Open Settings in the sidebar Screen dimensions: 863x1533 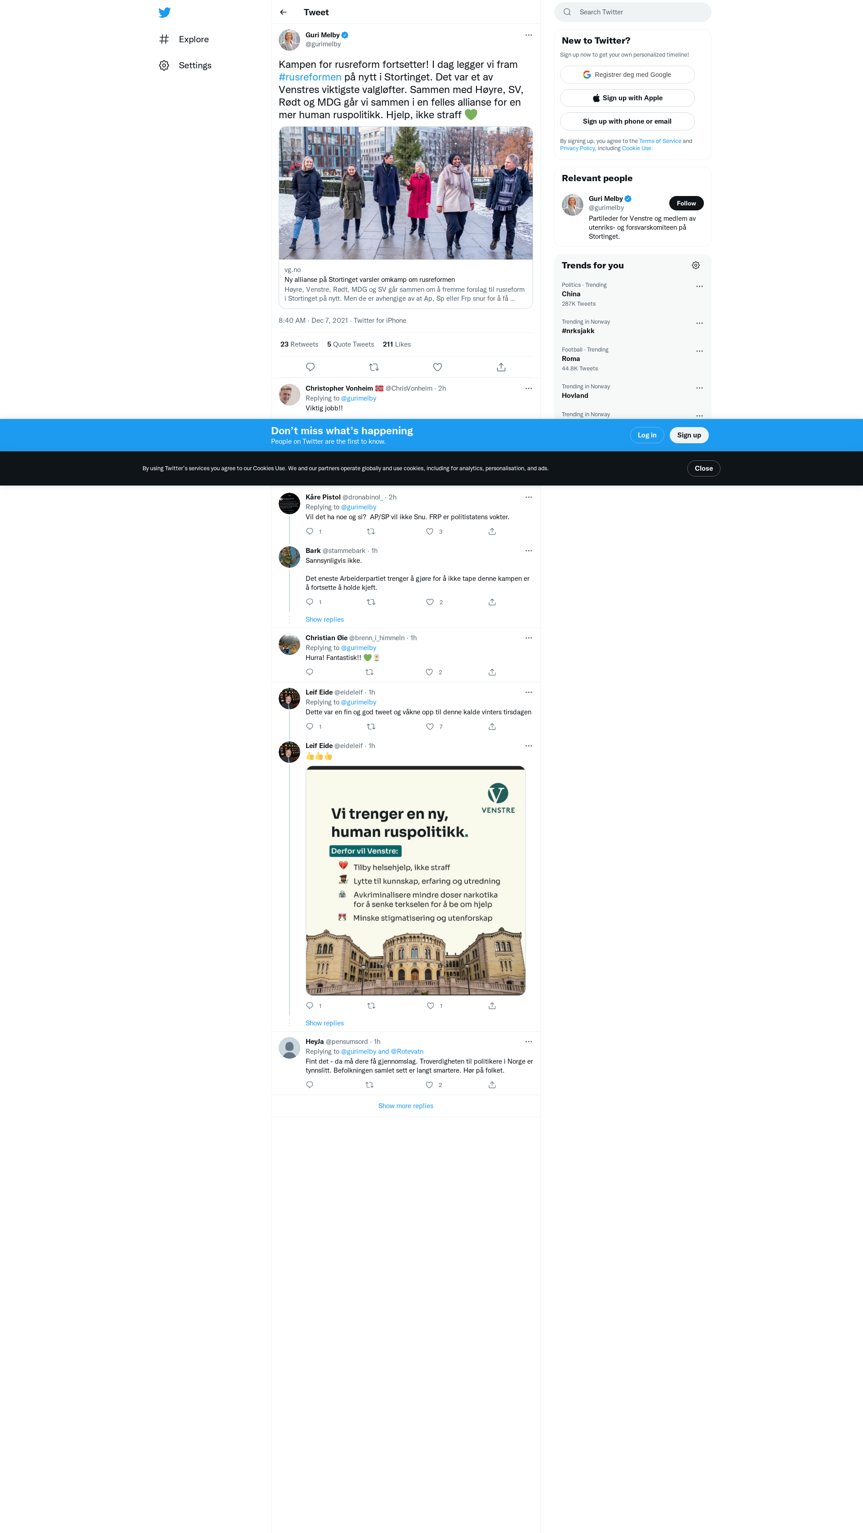195,66
